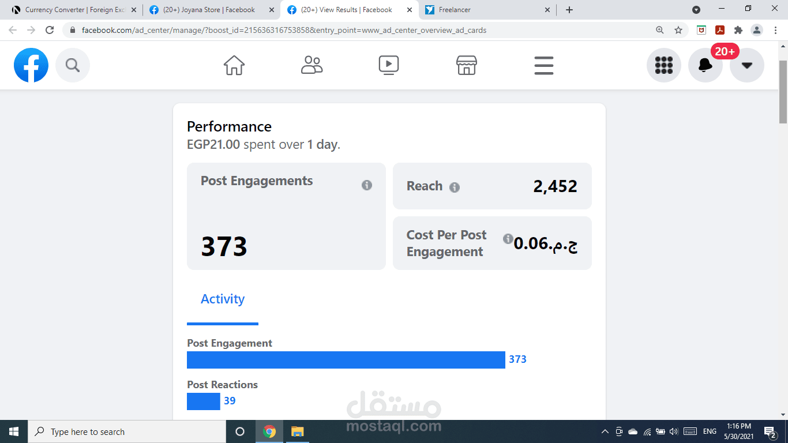Open the volume control in system tray
This screenshot has width=788, height=443.
(674, 431)
